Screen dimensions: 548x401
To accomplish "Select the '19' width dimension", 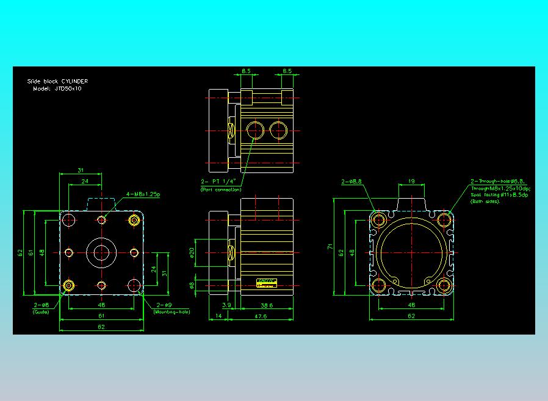I will click(x=411, y=181).
